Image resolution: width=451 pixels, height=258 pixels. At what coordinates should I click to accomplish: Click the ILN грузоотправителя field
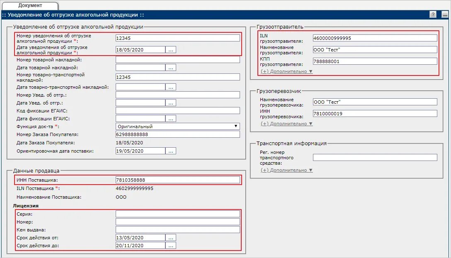[375, 38]
